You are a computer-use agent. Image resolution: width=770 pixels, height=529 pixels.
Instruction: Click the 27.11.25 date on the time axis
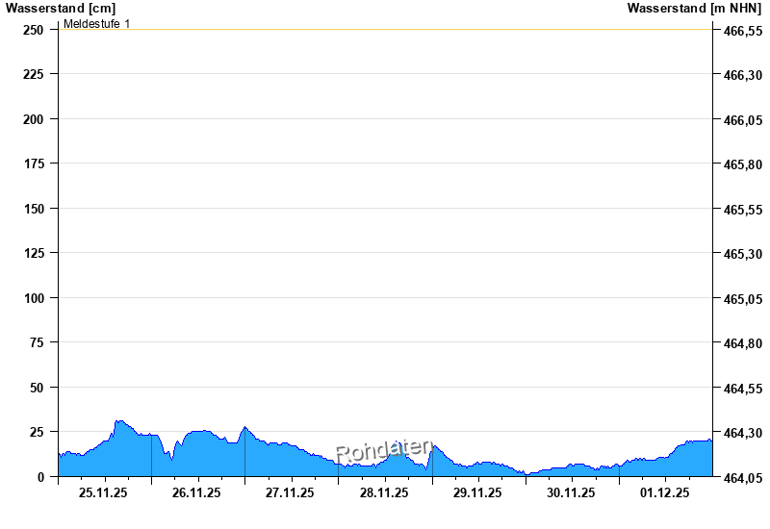click(x=291, y=492)
